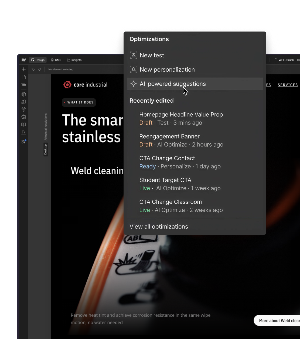Choose AI-powered suggestions
This screenshot has height=339, width=300.
[195, 84]
